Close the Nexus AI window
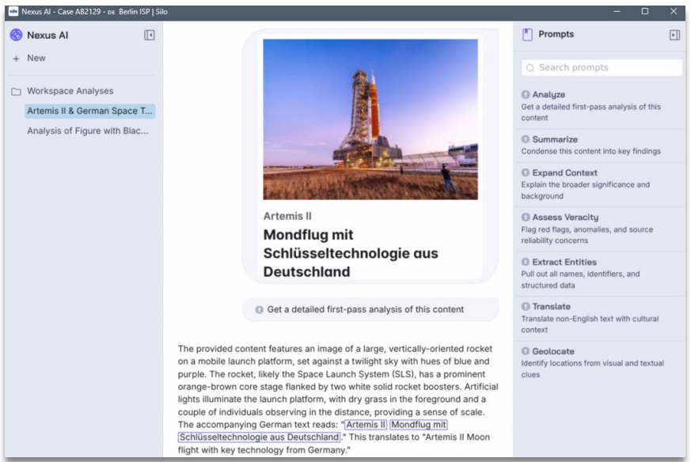 (674, 11)
